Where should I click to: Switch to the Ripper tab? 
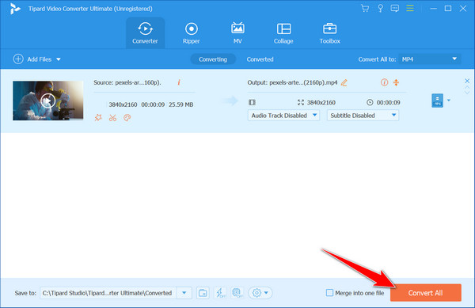(x=191, y=32)
